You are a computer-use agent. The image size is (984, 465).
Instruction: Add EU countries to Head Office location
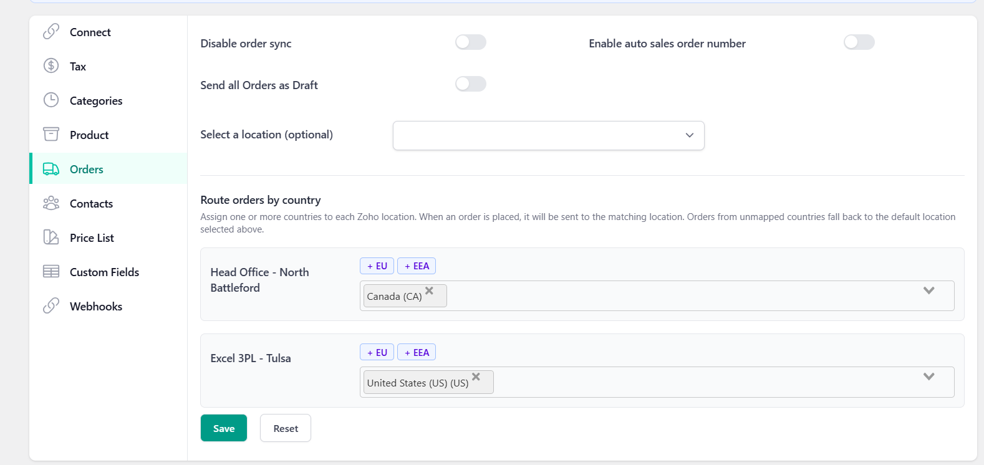[x=377, y=266]
